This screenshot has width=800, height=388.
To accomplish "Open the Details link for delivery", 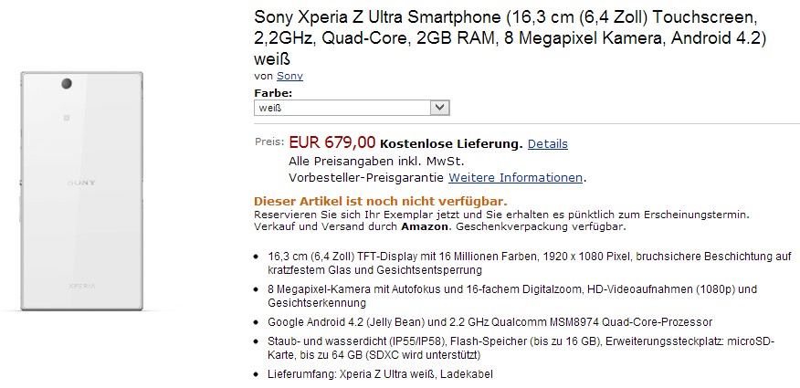I will pos(547,143).
